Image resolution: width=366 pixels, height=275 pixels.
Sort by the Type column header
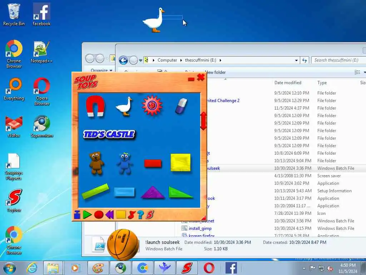pyautogui.click(x=322, y=83)
